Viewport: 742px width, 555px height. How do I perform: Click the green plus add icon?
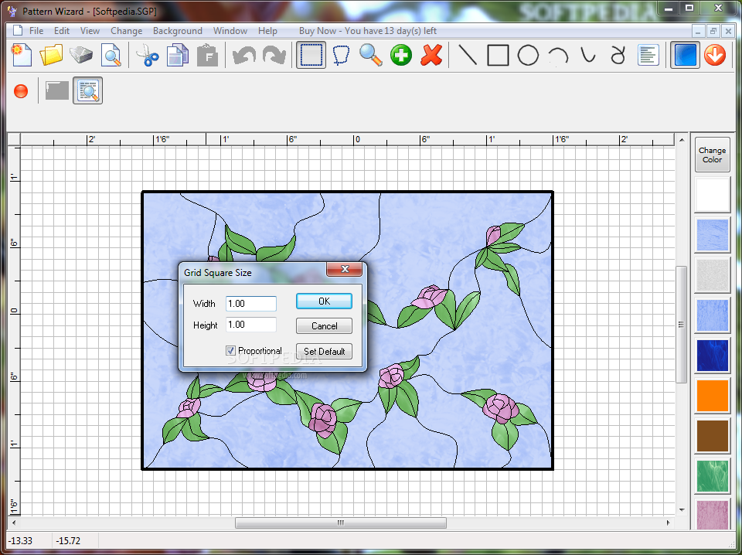pos(401,55)
